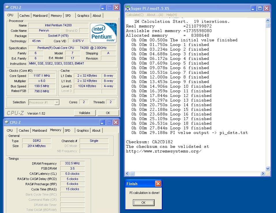This screenshot has width=276, height=213.
Task: Click the Code Name field showing Penryn
Action: 44,30
